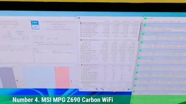Click the HWiNFO sensor window title icon
This screenshot has height=104, width=186.
[x=79, y=18]
